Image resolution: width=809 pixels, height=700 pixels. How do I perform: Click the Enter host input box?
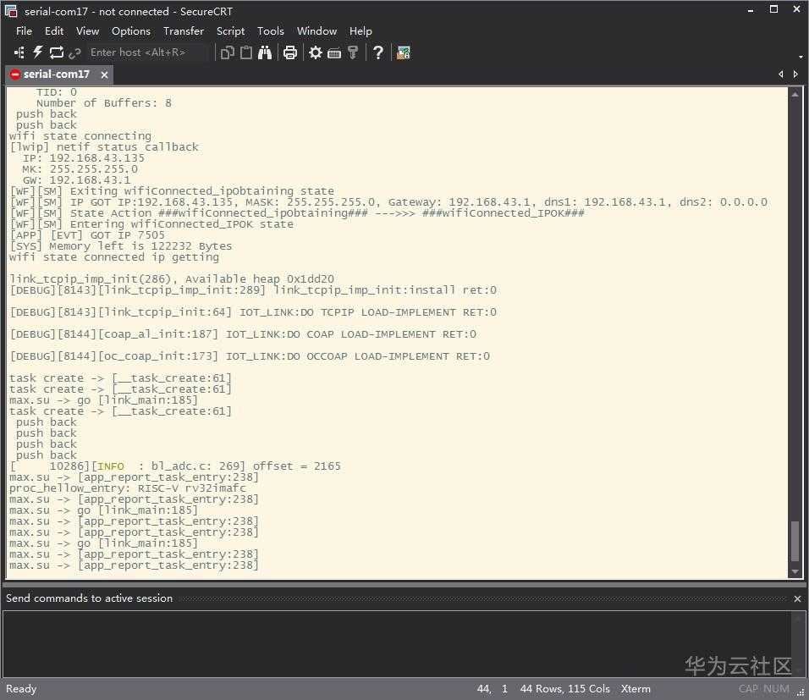149,52
